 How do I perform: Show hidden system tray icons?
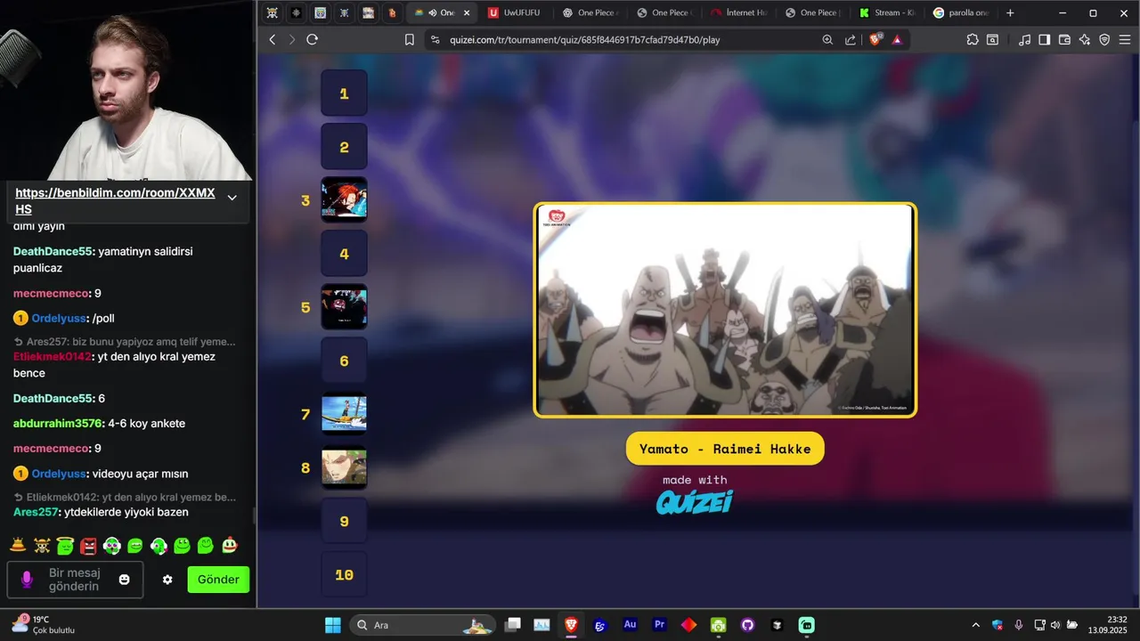[x=975, y=625]
